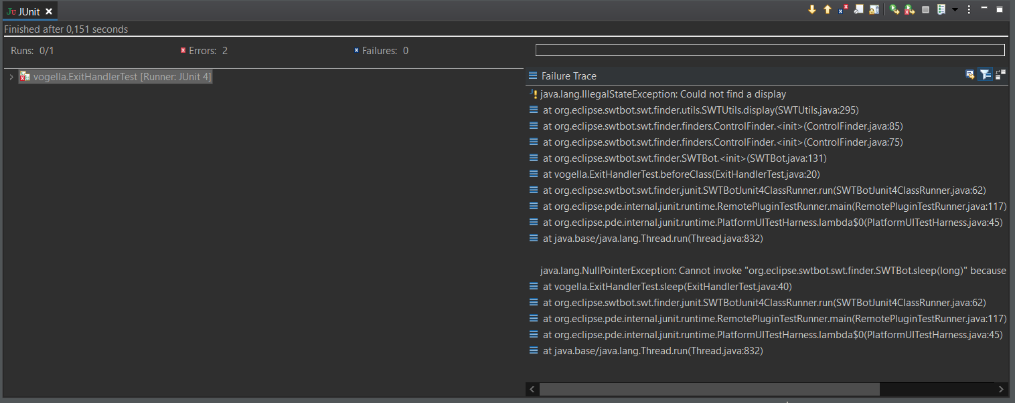Go to Next Failed Test arrow
This screenshot has height=403, width=1015.
(x=812, y=9)
